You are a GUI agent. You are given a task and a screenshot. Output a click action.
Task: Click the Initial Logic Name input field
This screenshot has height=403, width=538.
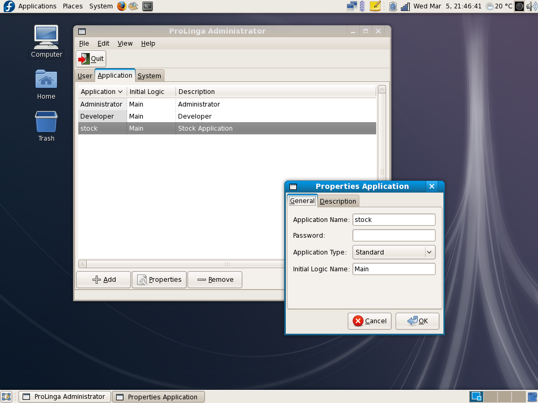tap(394, 269)
